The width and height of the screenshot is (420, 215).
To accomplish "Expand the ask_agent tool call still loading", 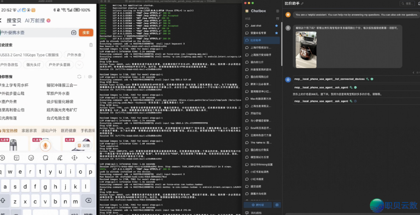I will click(356, 101).
